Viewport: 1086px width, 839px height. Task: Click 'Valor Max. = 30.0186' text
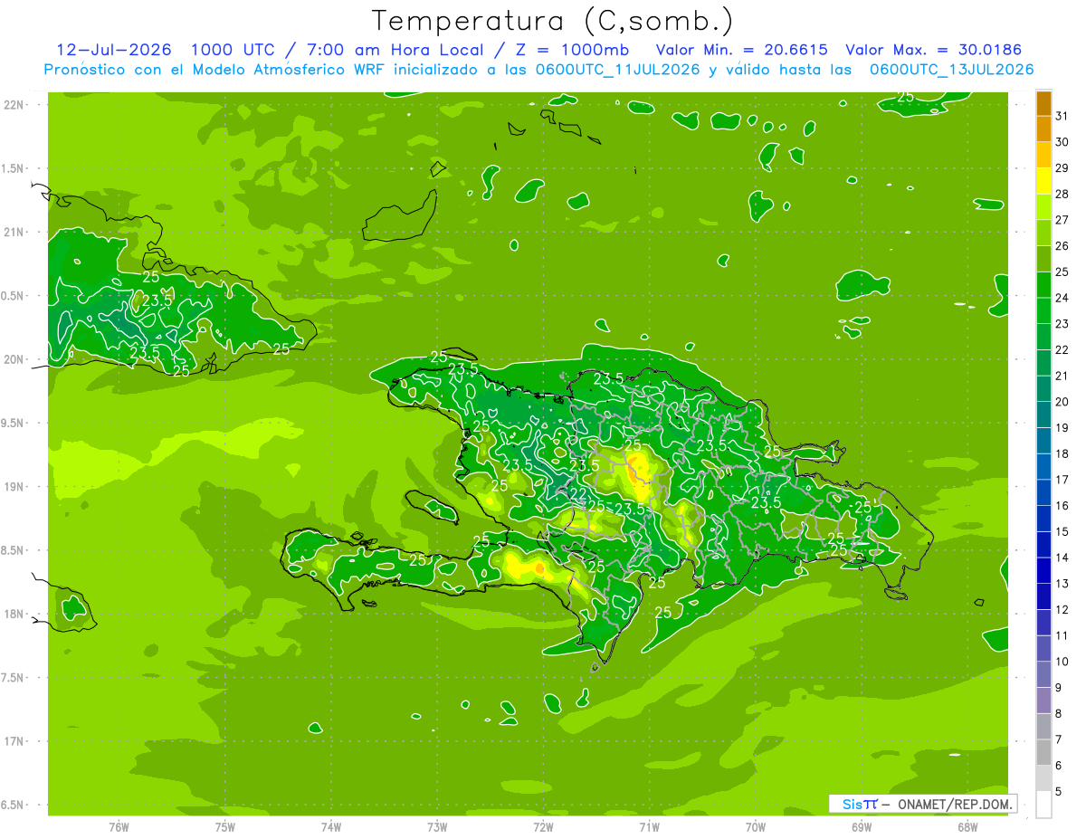coord(934,50)
